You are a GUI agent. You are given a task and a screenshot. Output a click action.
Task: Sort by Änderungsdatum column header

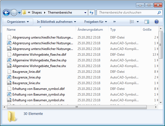coord(90,30)
